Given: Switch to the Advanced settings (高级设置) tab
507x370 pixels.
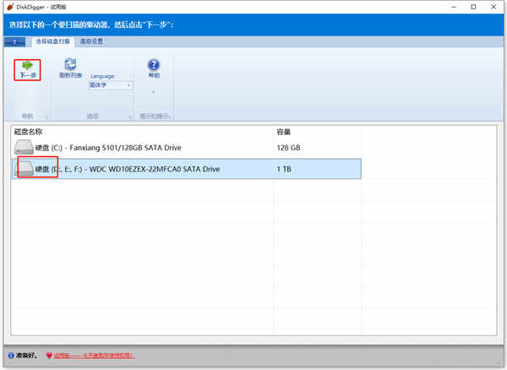Looking at the screenshot, I should (x=91, y=41).
